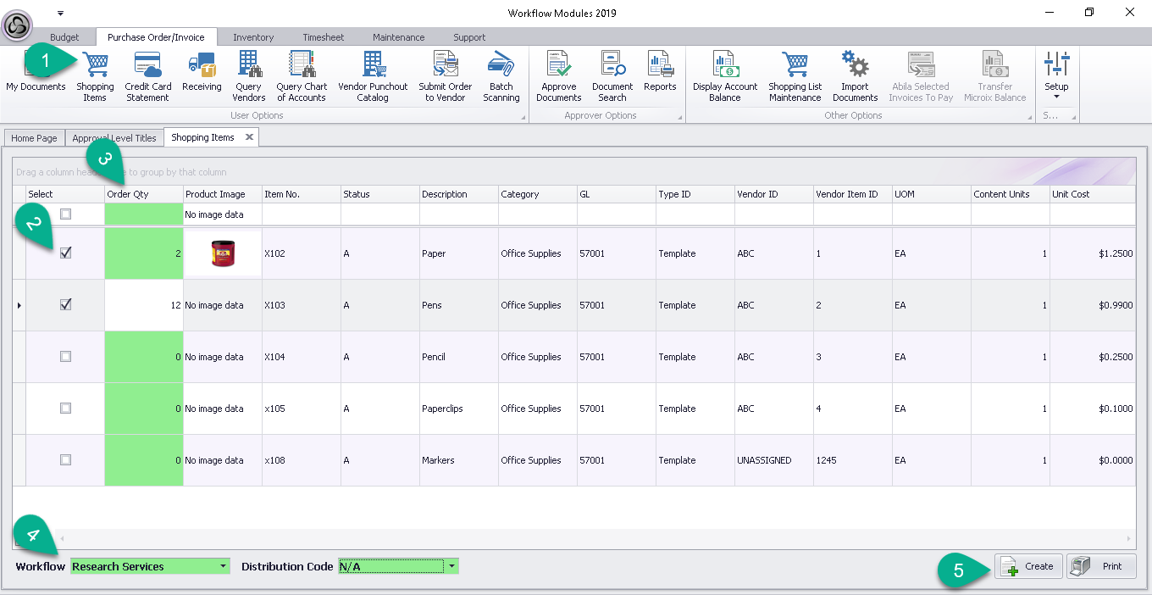Open Display Account Balance
1152x595 pixels.
725,75
